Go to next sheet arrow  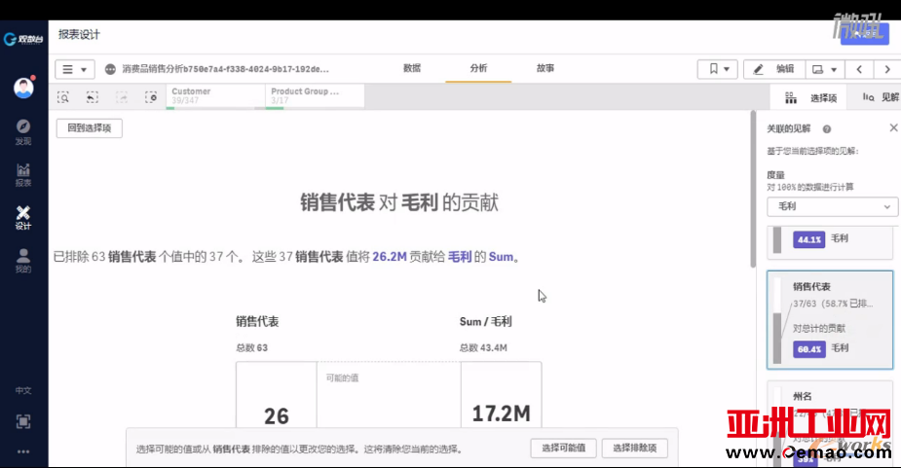click(x=887, y=69)
